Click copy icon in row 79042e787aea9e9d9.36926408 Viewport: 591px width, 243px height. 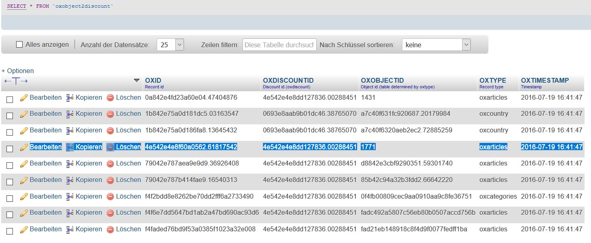[x=70, y=163]
